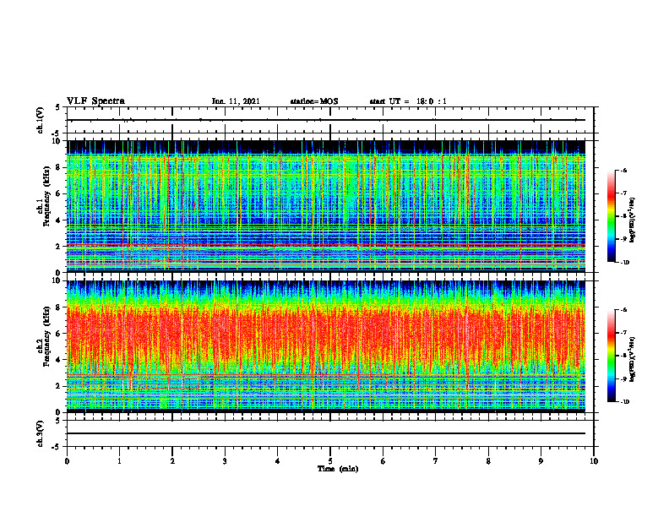Click the "-7" tick on ch.1 colorbar
Viewport: 669px width, 517px height.
click(623, 193)
